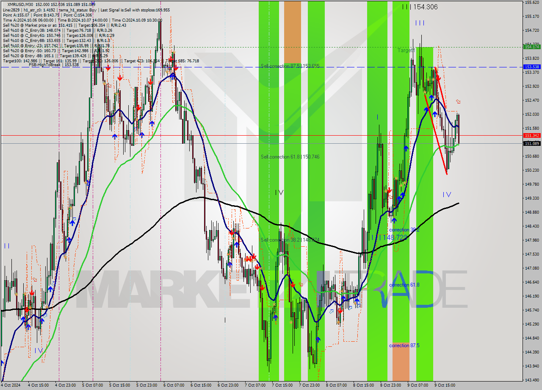Click the 155.620 price axis value
This screenshot has height=390, width=542.
[532, 3]
